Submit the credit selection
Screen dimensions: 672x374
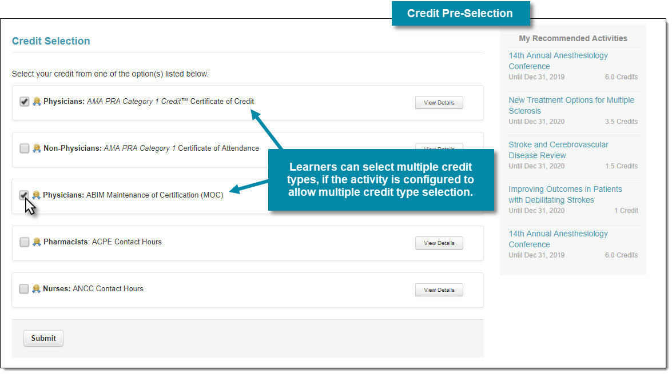tap(43, 338)
